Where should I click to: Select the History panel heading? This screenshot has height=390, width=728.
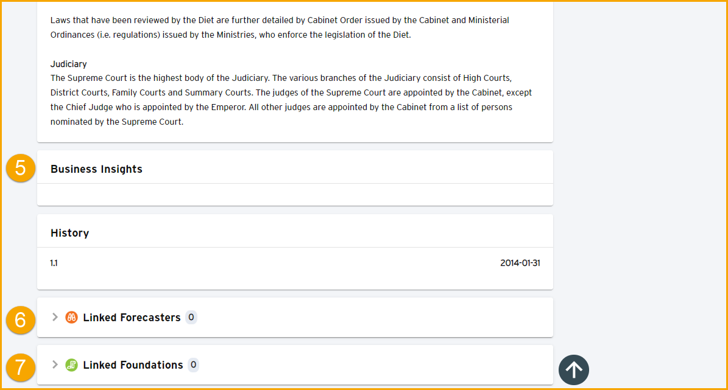click(69, 233)
